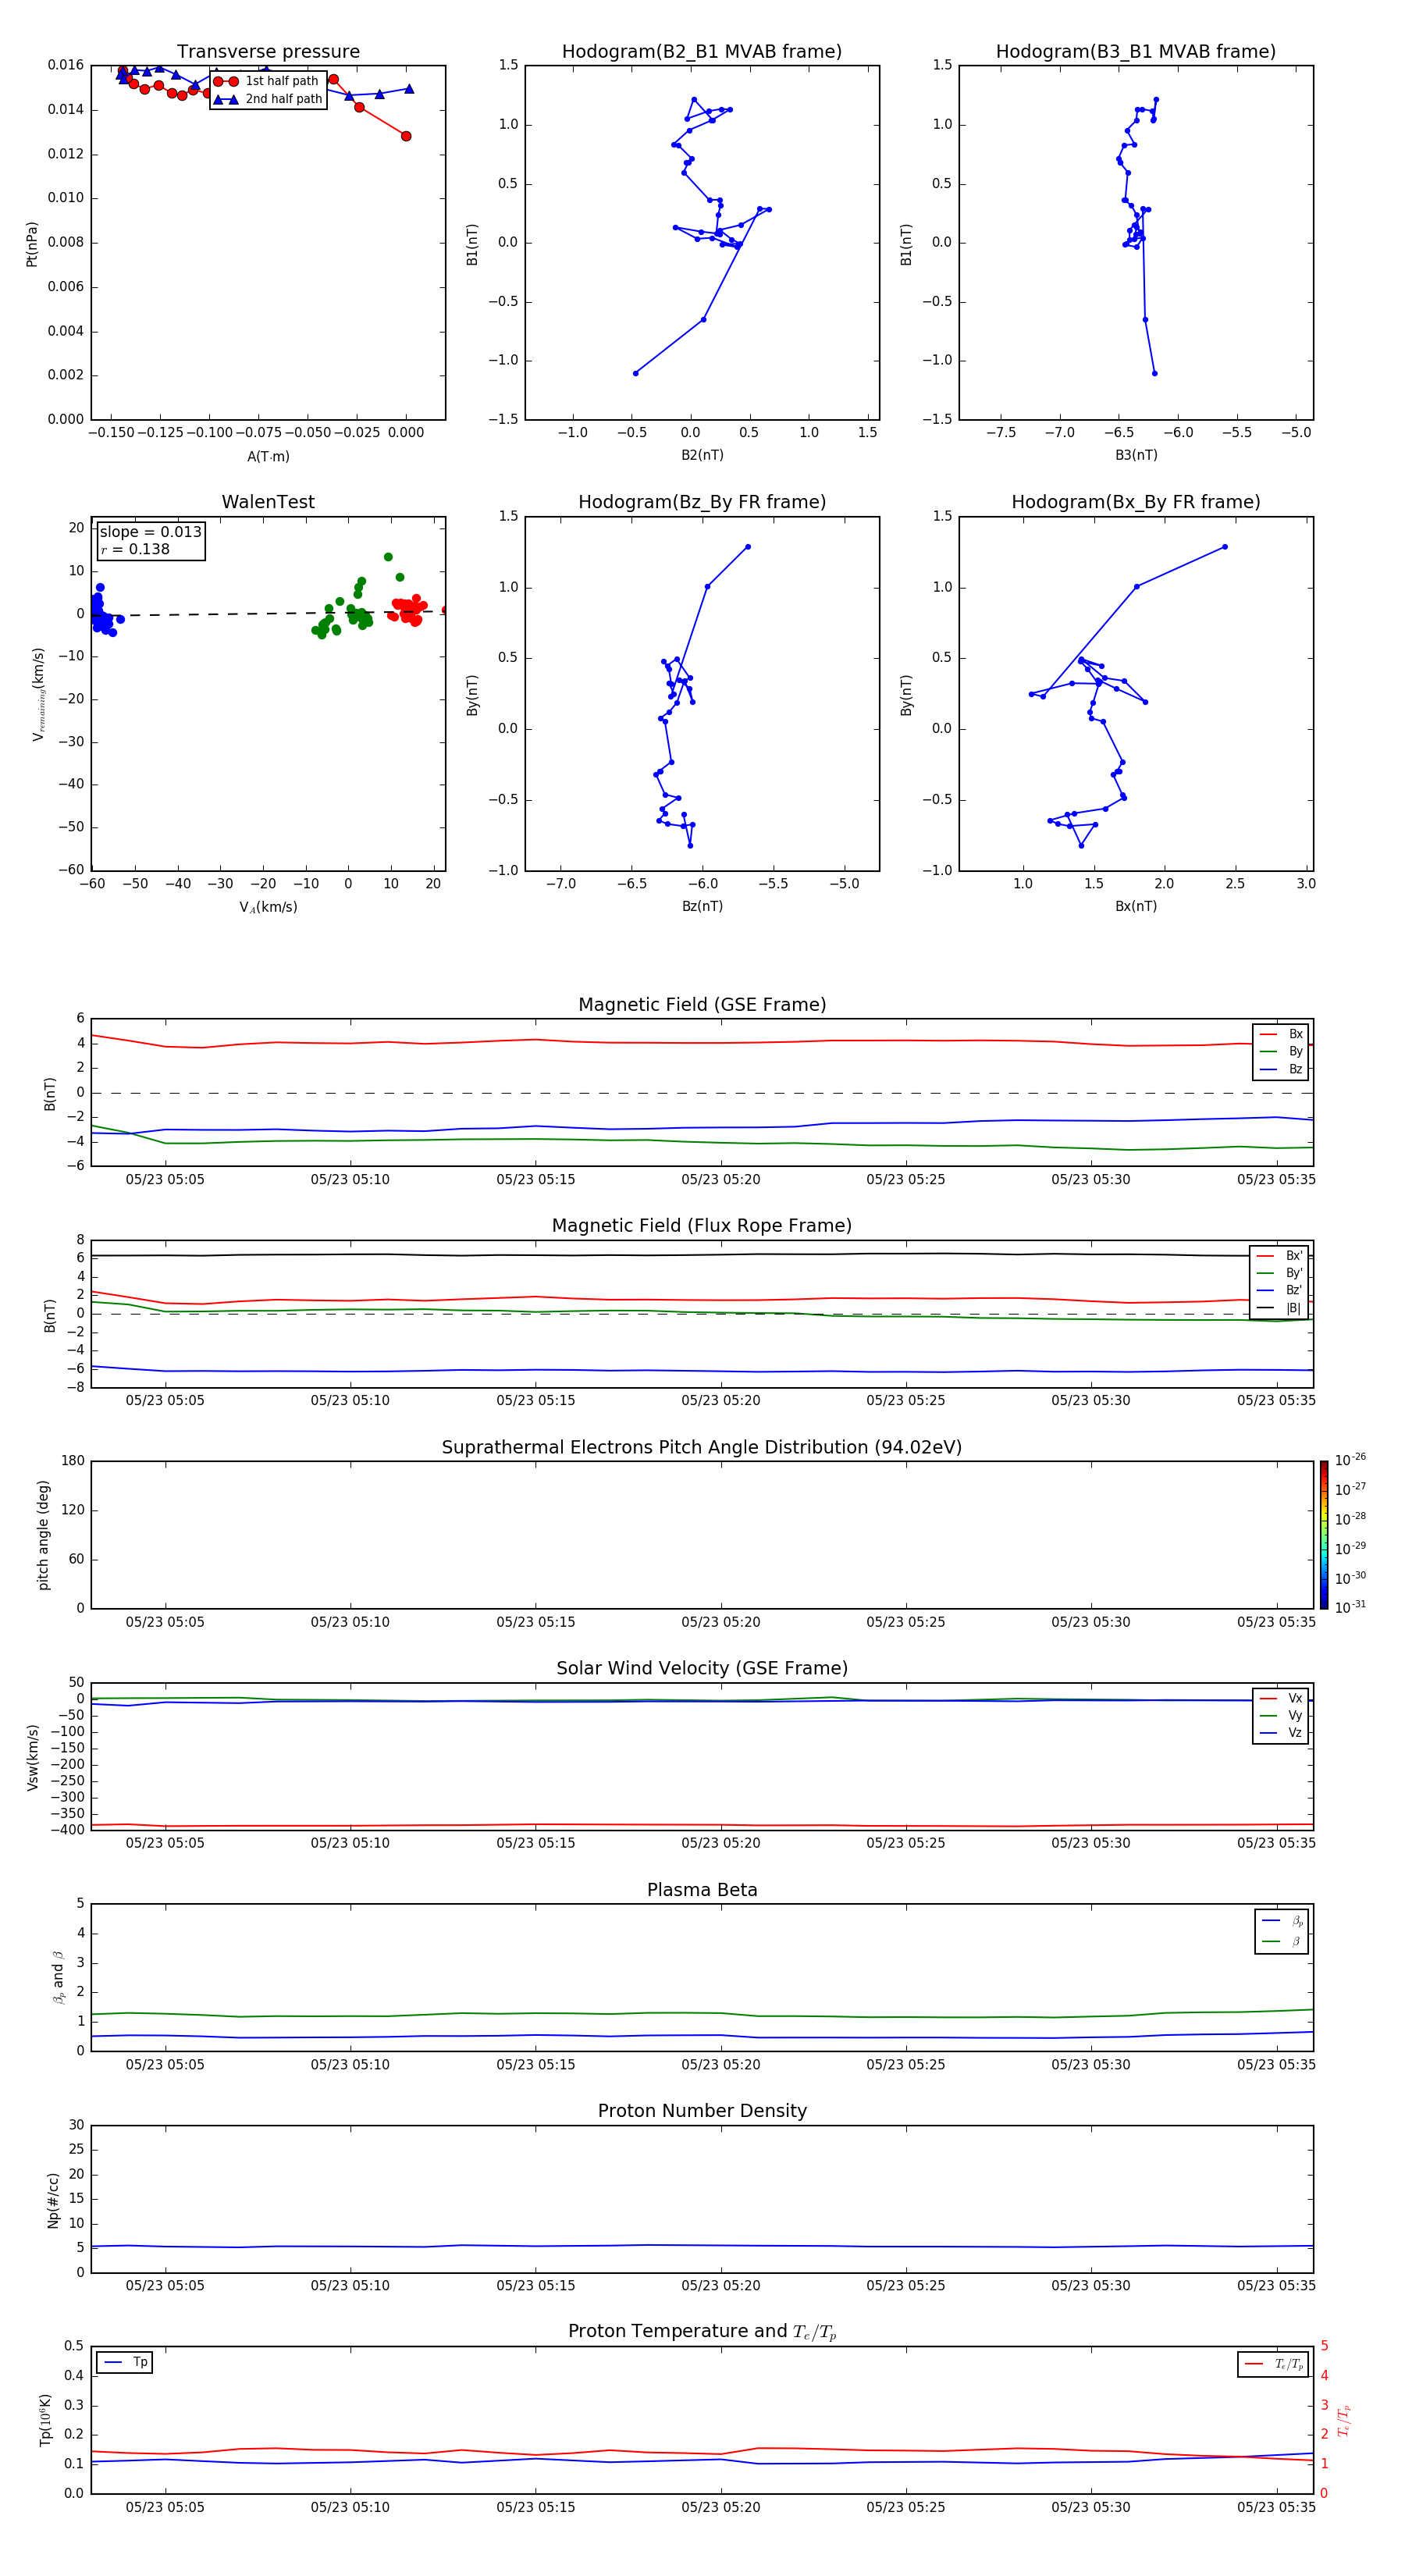Viewport: 1405px width, 2576px height.
Task: Click the 'A(T·m)' x-axis label
Action: coord(268,457)
